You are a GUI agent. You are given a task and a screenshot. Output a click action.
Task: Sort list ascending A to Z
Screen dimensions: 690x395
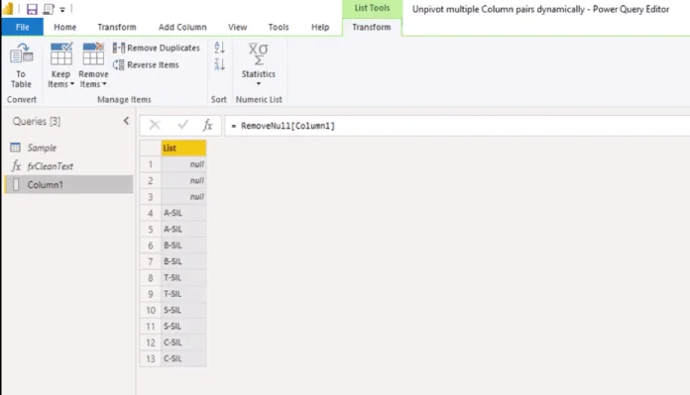(219, 48)
